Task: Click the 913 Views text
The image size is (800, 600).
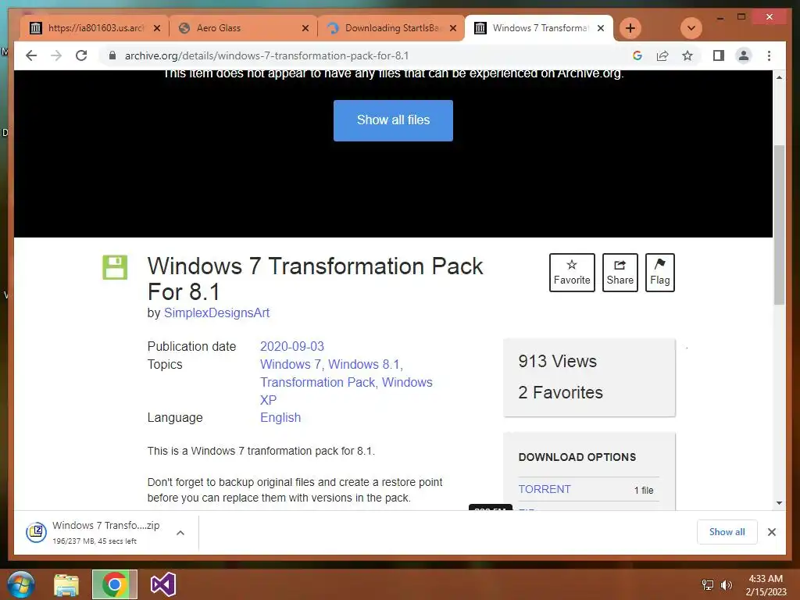Action: coord(557,361)
